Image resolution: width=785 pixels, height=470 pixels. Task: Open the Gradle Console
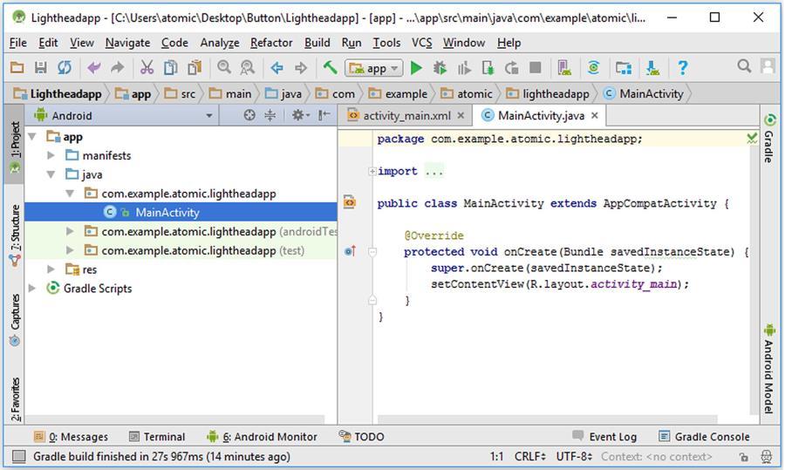click(704, 437)
